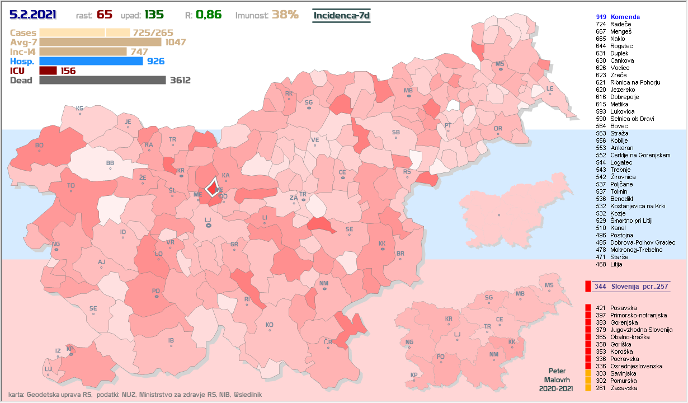Click the blue Hosp. bar

91,61
